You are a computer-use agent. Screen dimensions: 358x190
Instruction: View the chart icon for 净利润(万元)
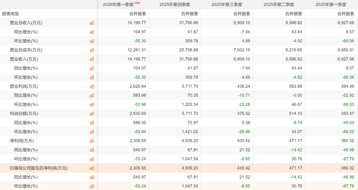(x=92, y=141)
